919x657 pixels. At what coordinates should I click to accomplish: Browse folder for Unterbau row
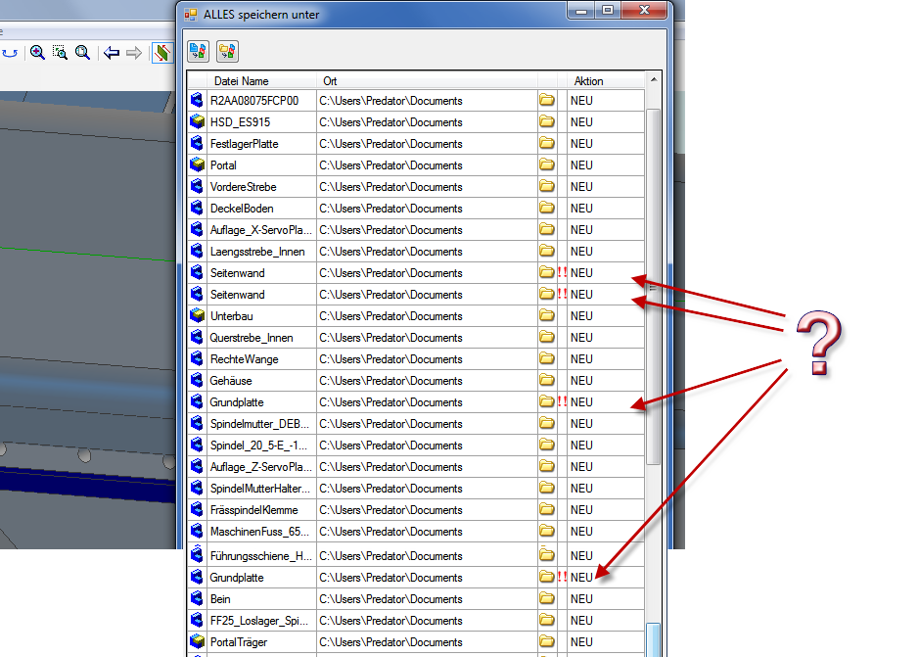(x=547, y=315)
